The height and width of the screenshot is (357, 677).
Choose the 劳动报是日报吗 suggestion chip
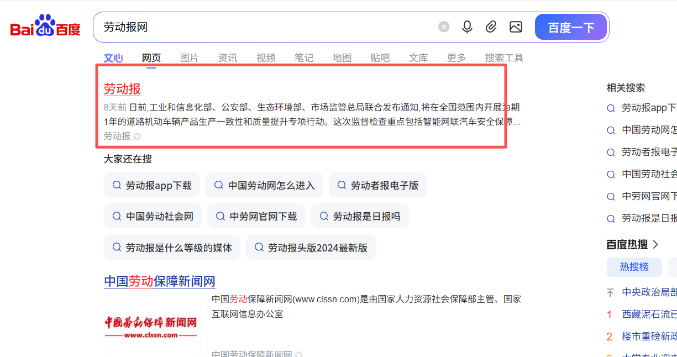coord(360,216)
